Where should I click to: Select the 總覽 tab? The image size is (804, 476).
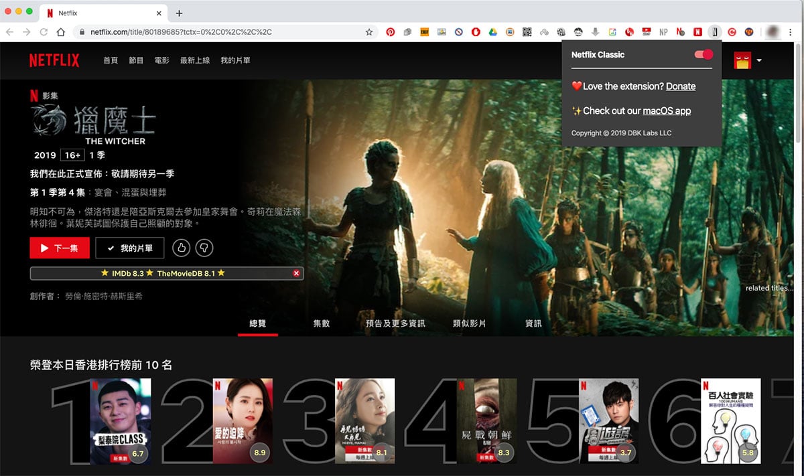tap(258, 323)
